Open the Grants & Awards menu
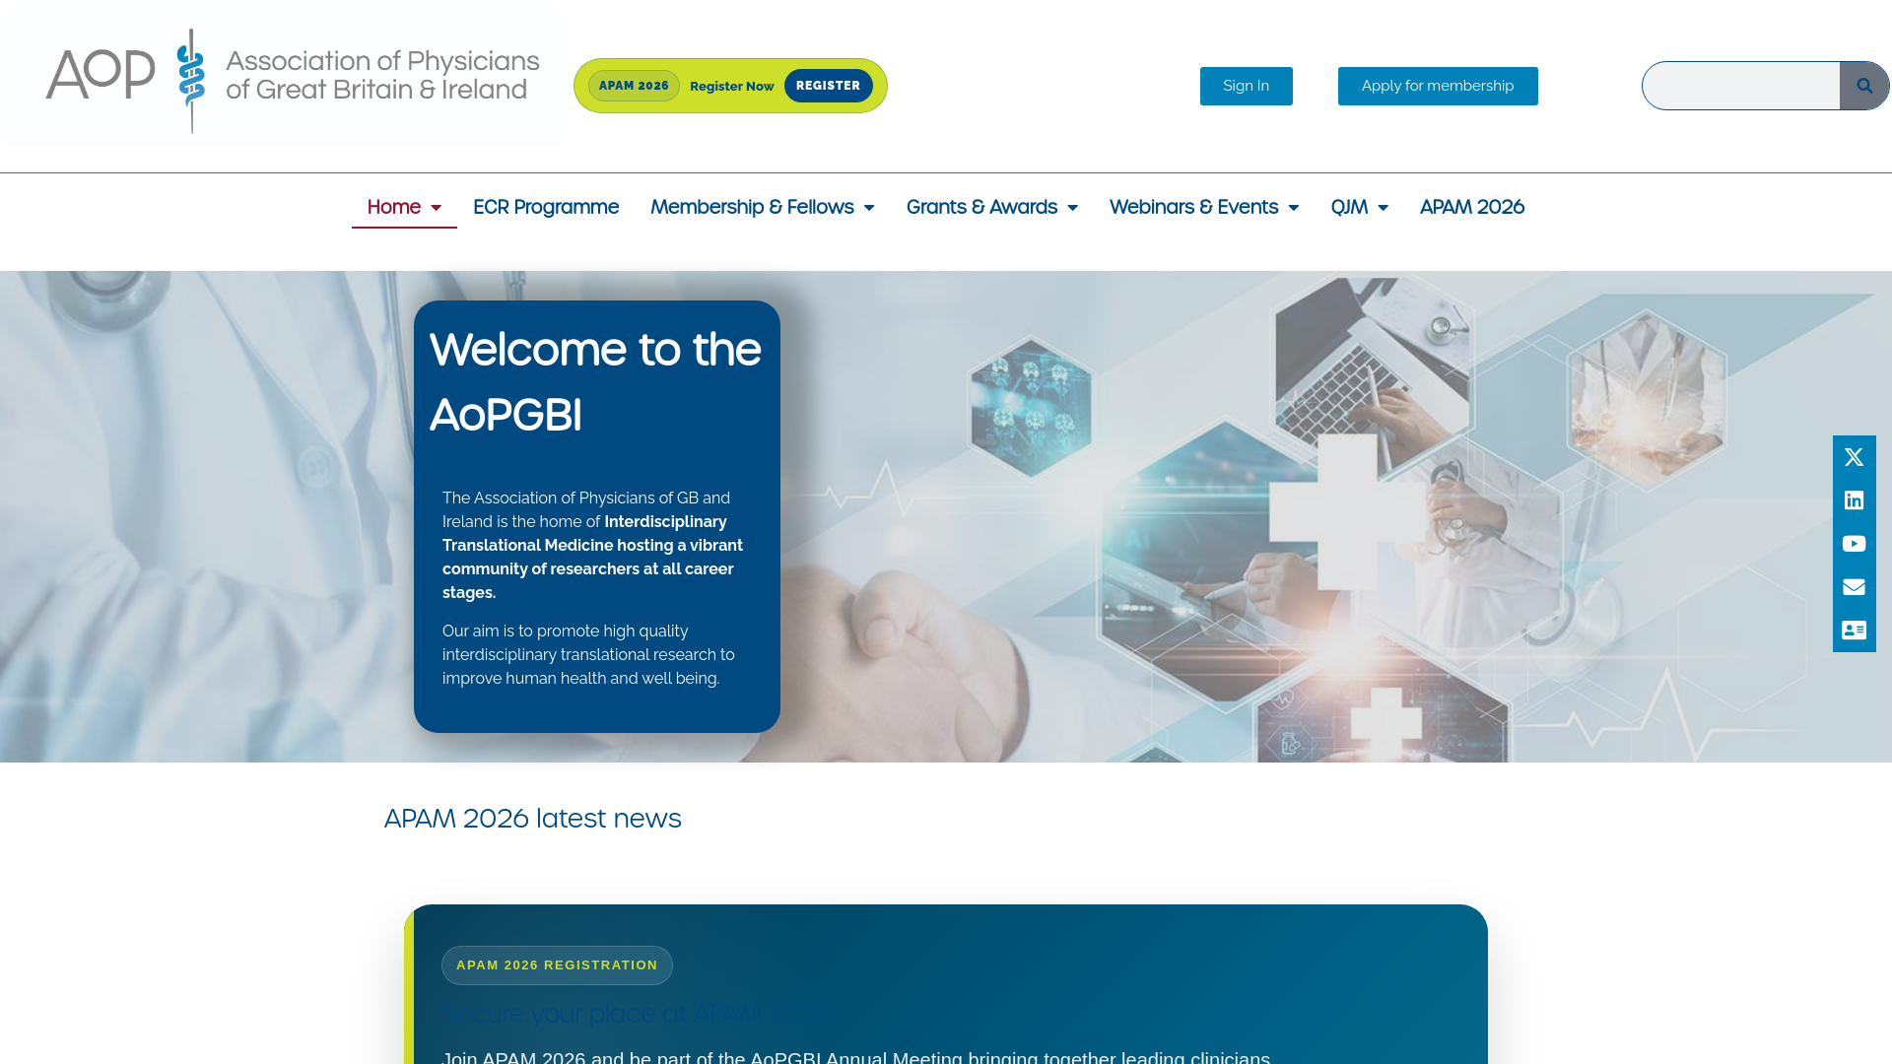Viewport: 1892px width, 1064px height. tap(981, 207)
